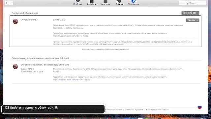
Task: Click the Версия 10.12.6 text
Action: coord(27,69)
